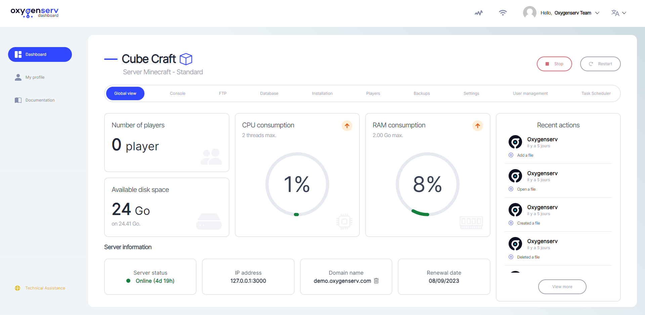Screen dimensions: 645x315
Task: Delete the domain name with trash icon
Action: point(376,281)
